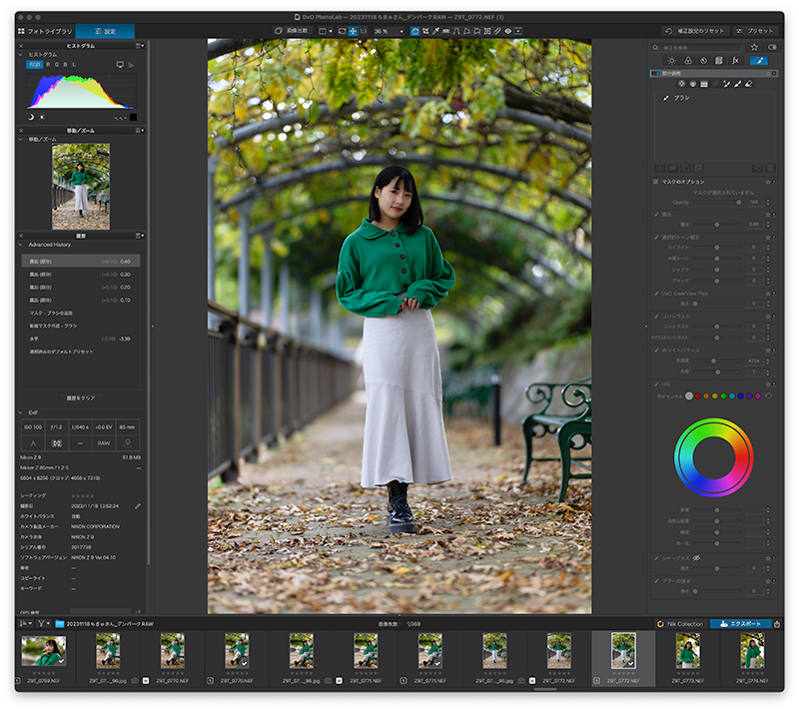The height and width of the screenshot is (710, 799).
Task: Select the Z9T_0773.NEF filmstrip thumbnail
Action: click(688, 651)
